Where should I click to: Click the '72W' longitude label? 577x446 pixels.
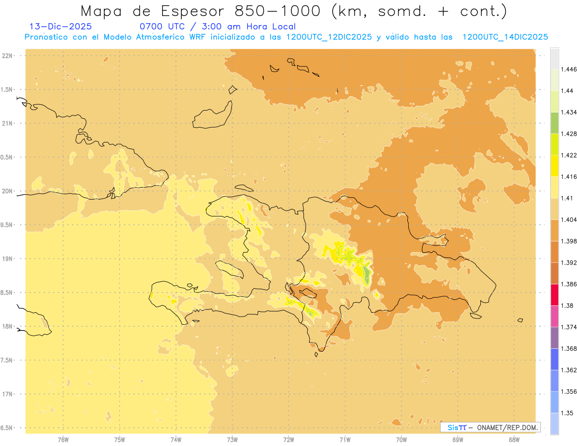click(x=288, y=439)
